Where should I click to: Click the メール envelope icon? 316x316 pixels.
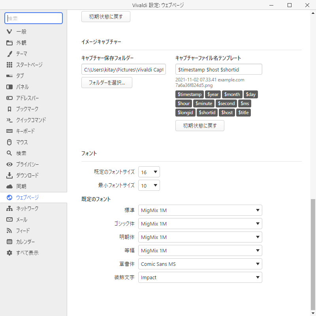click(9, 220)
